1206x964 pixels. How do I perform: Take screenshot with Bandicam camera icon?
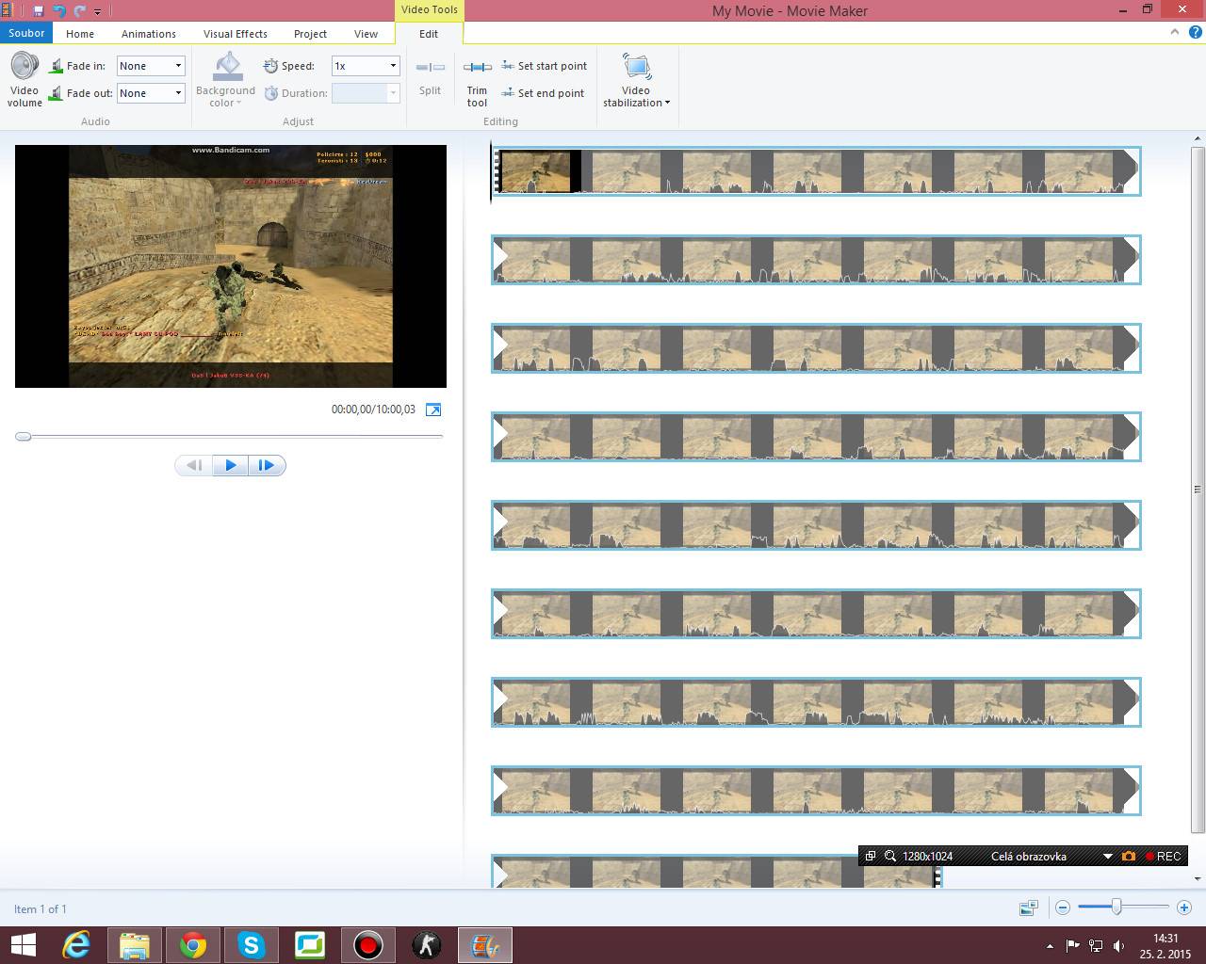coord(1129,856)
